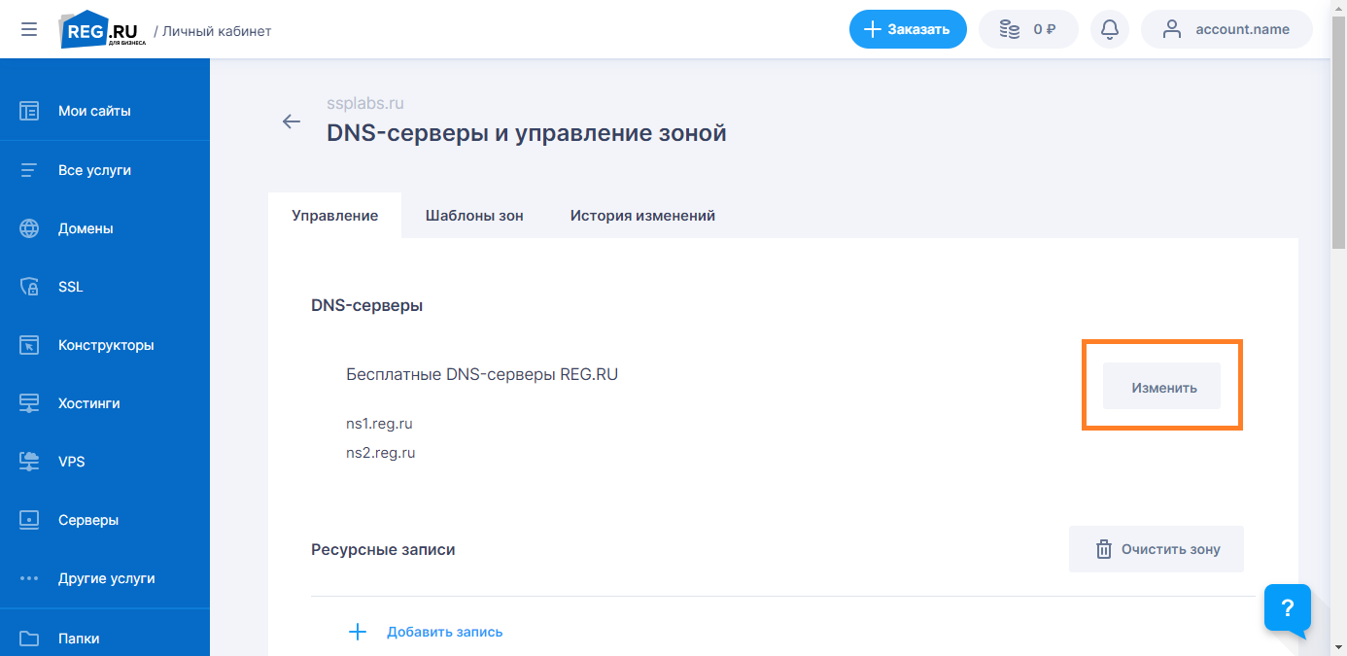Image resolution: width=1347 pixels, height=656 pixels.
Task: Open the account.name profile menu
Action: pyautogui.click(x=1226, y=29)
